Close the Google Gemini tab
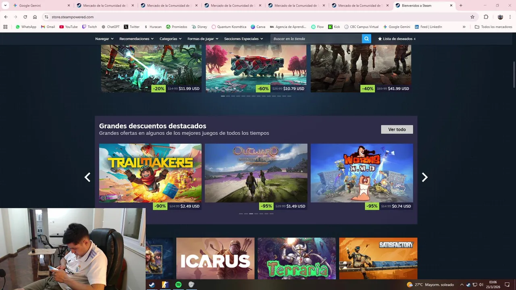 (69, 6)
